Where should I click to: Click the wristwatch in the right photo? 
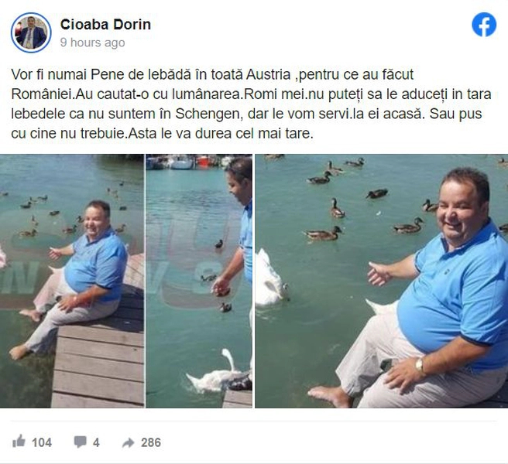pos(420,367)
